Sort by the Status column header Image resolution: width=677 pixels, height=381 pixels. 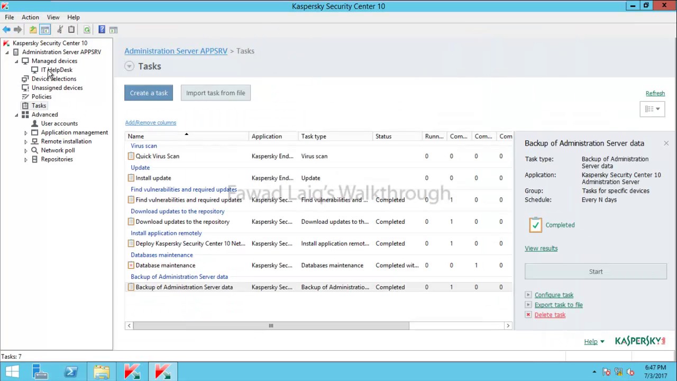pyautogui.click(x=397, y=137)
